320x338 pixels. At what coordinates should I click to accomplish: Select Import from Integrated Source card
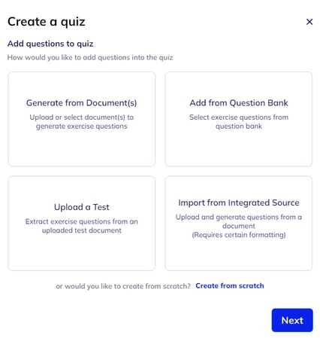pos(239,223)
